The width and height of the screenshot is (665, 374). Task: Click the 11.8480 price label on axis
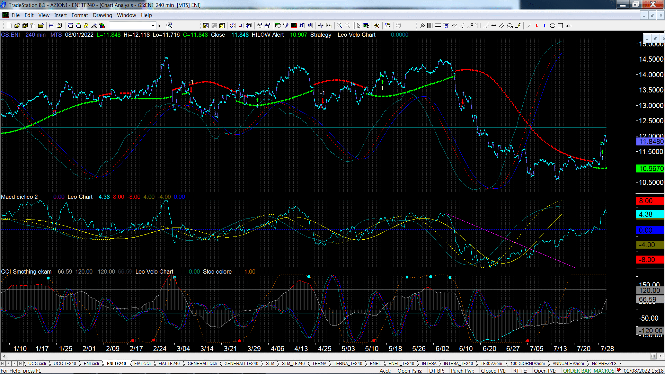click(650, 142)
